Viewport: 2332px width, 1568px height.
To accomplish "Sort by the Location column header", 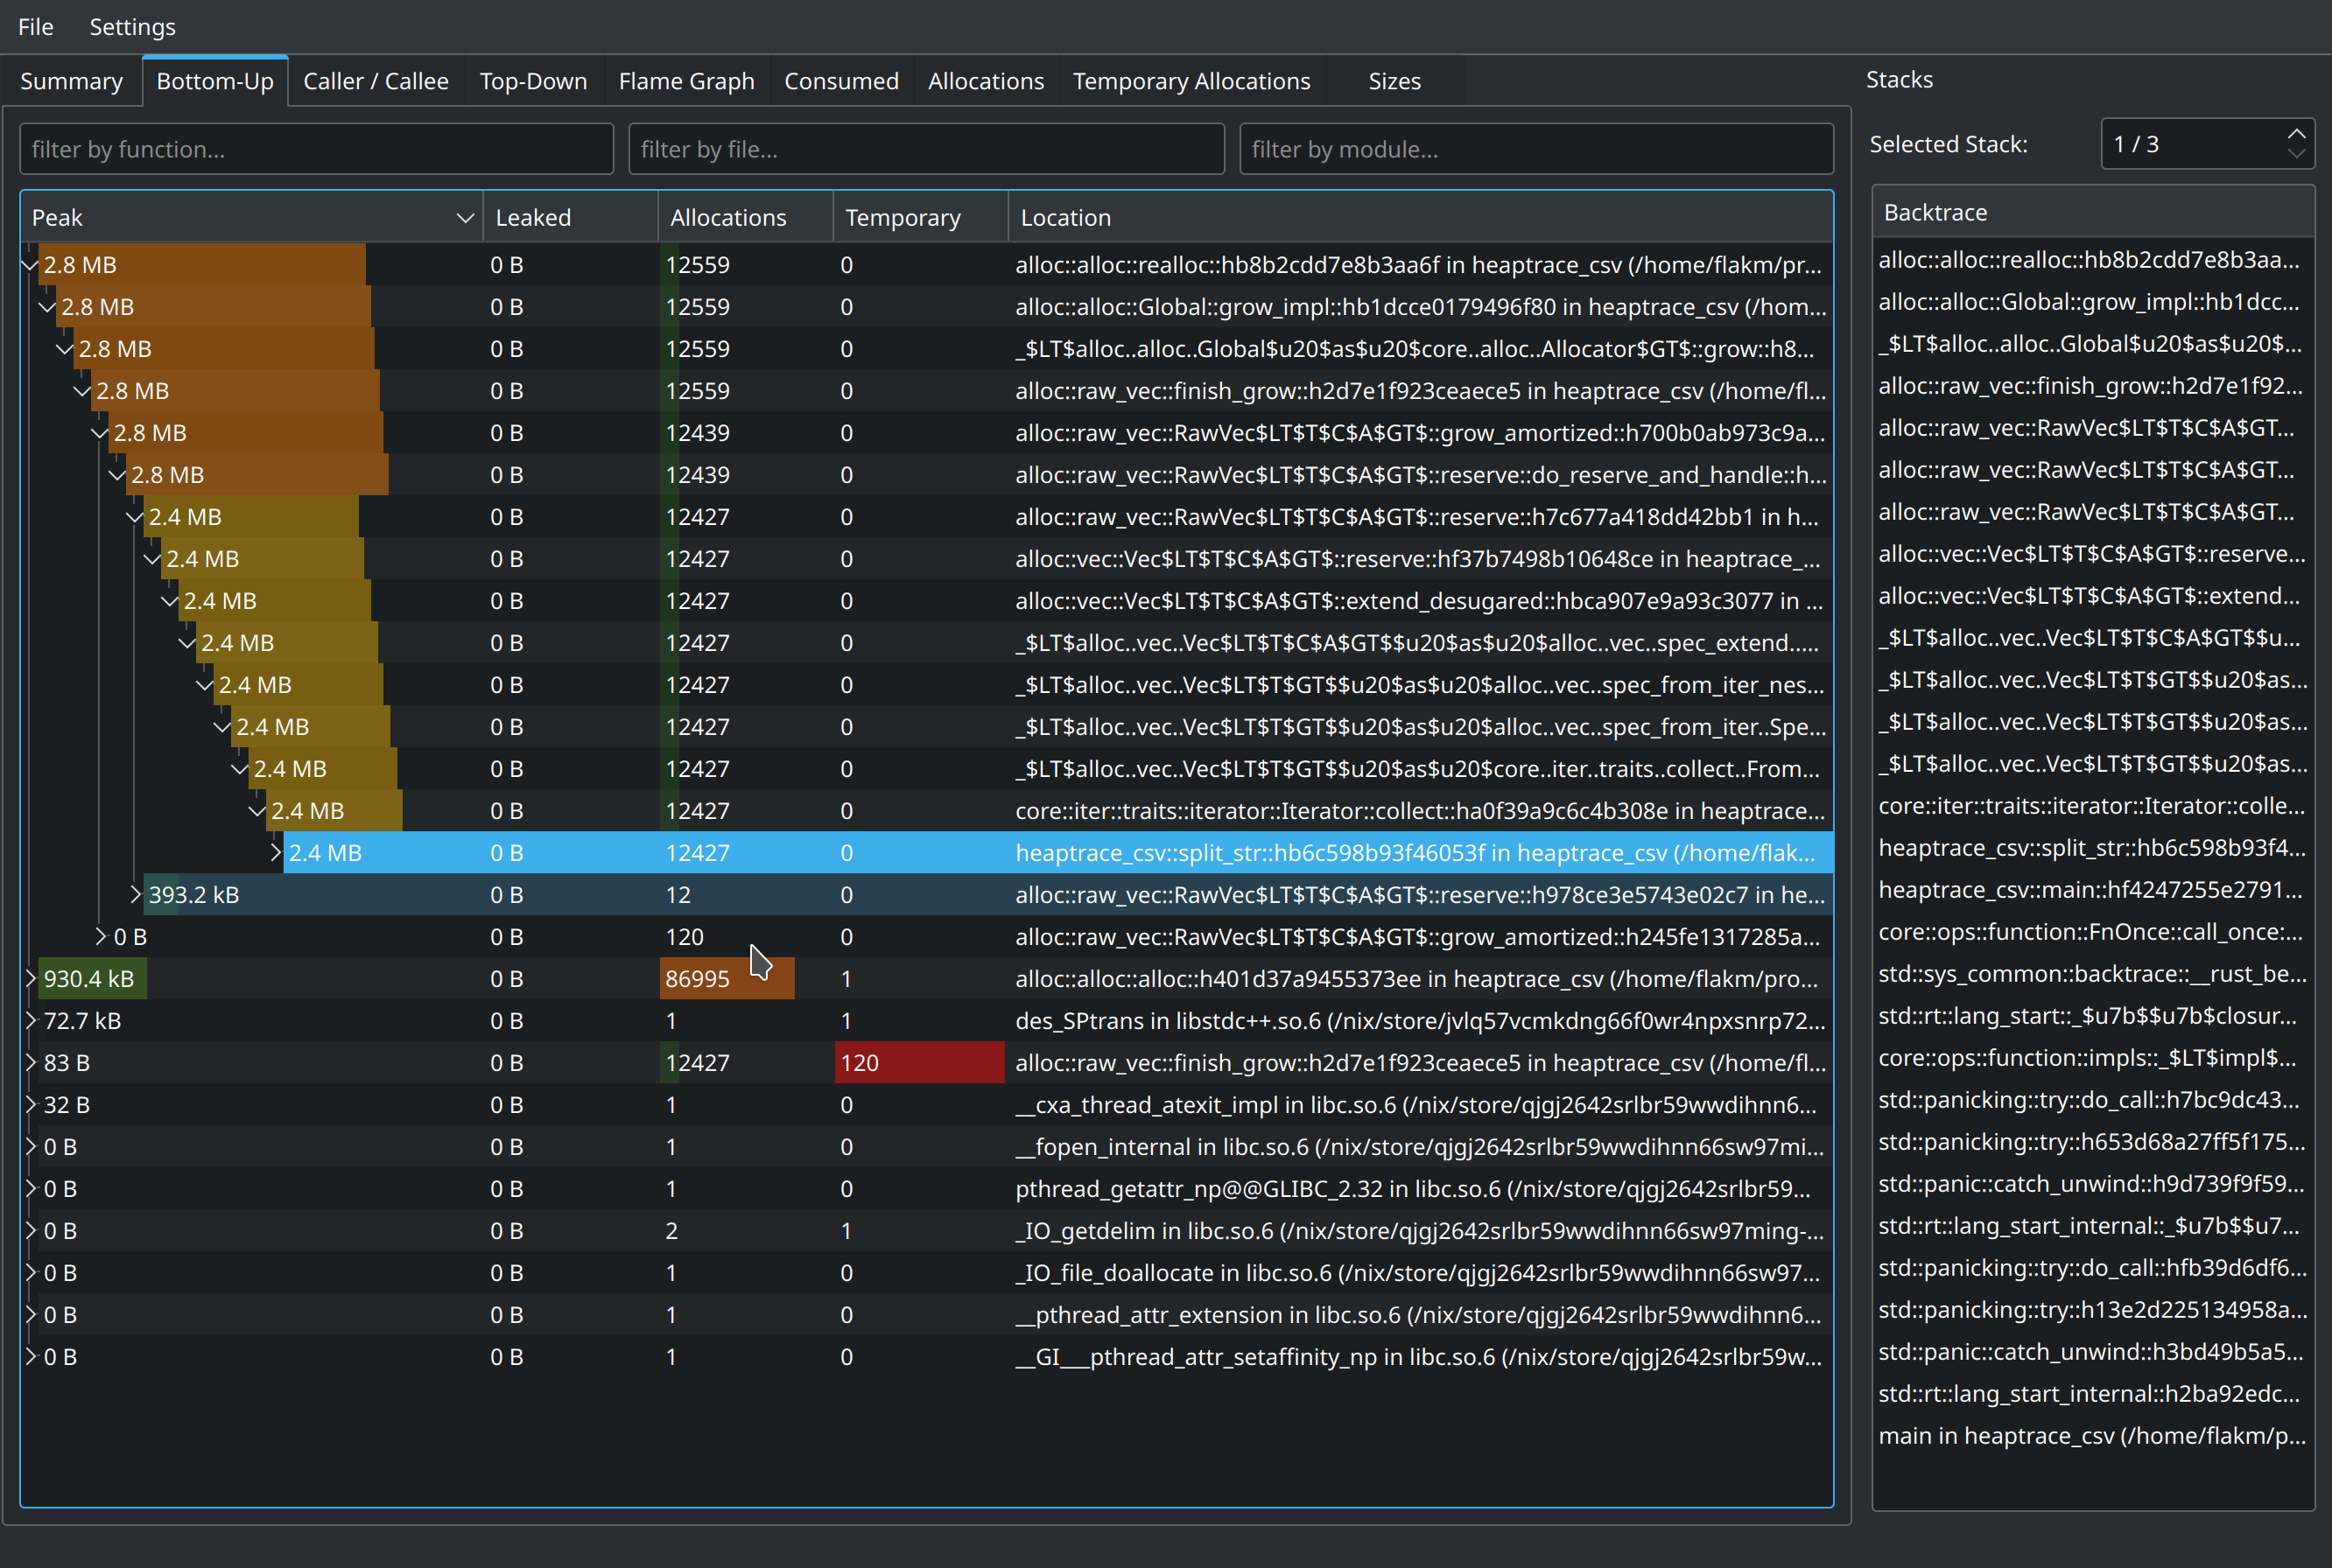I will point(1421,217).
